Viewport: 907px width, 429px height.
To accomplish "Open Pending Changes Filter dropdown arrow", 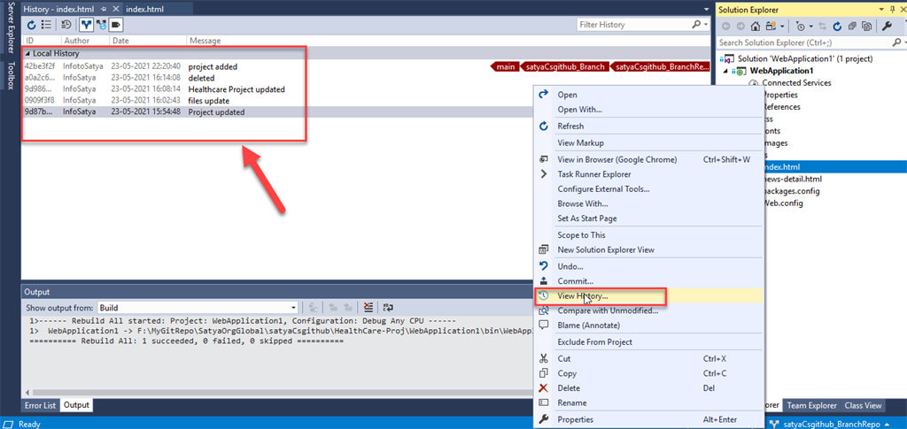I will pos(811,26).
